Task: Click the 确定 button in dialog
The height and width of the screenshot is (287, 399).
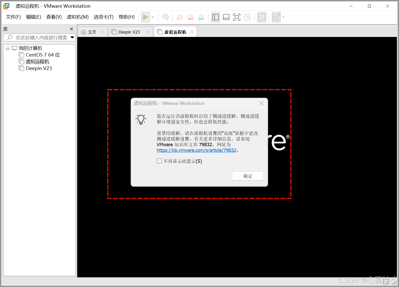Action: pyautogui.click(x=248, y=176)
